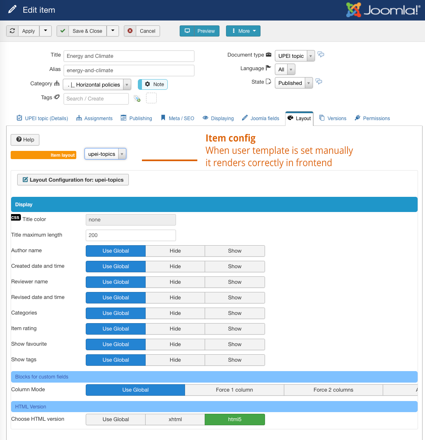The image size is (425, 440).
Task: Switch to the UPEI topic (Details) tab
Action: [42, 119]
